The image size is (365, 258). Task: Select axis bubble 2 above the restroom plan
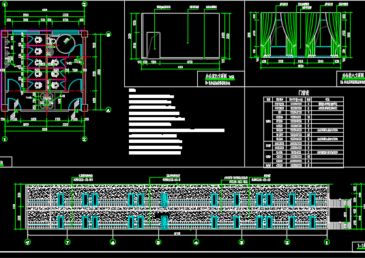tap(85, 4)
